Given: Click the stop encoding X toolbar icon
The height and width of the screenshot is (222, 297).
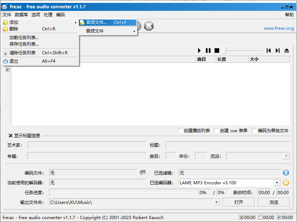Looking at the screenshot, I should pos(149,26).
